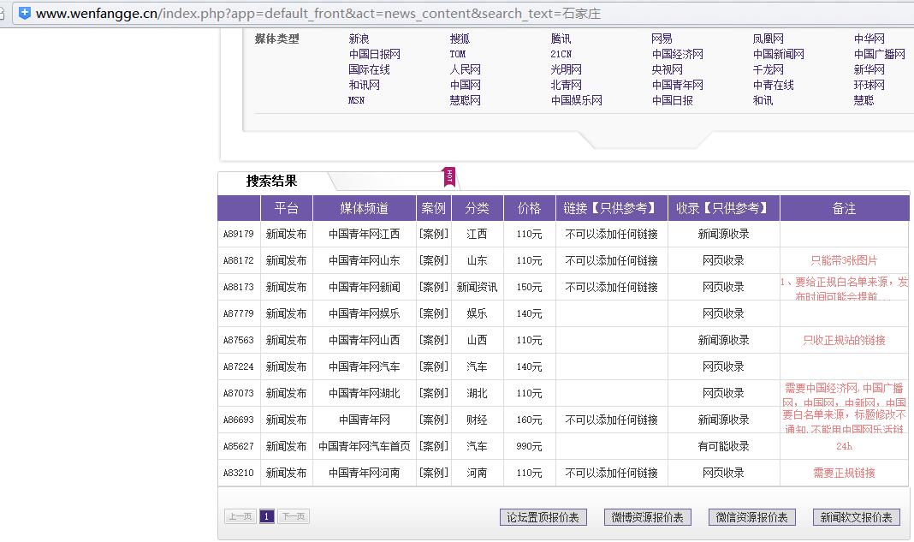Viewport: 914px width, 542px height.
Task: Open 论坛置顶报价表
Action: [543, 517]
